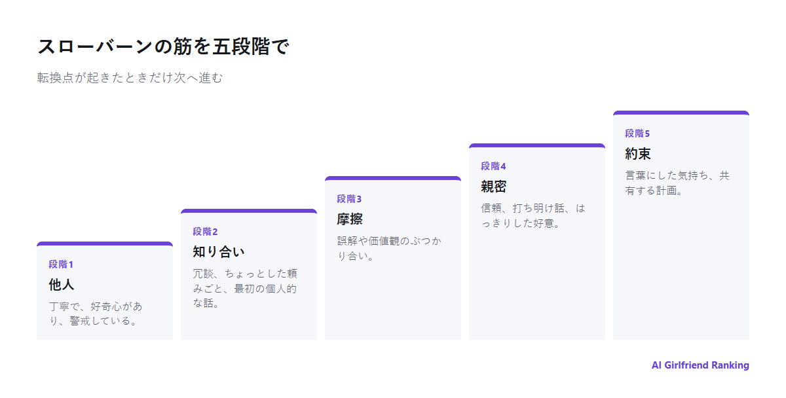Select the 段階2 label
Screen dimensions: 786x398
(205, 232)
